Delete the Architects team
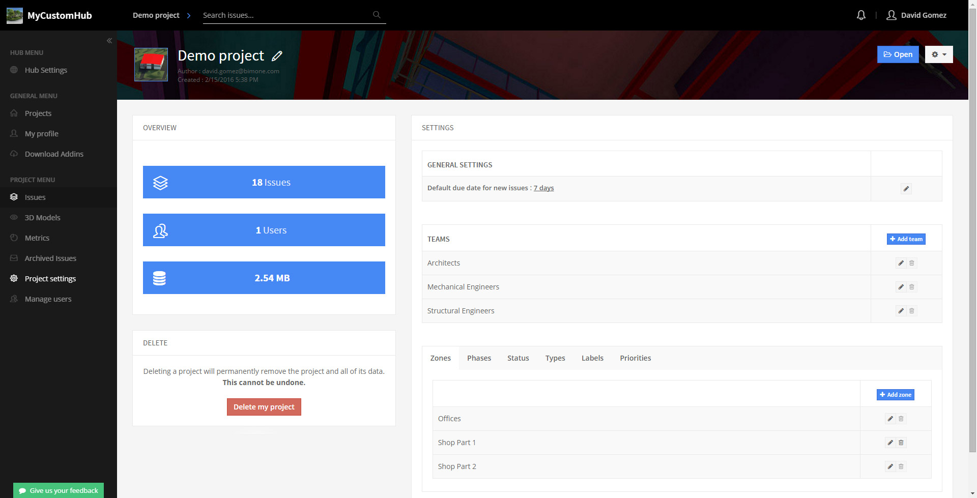The image size is (977, 498). pyautogui.click(x=912, y=263)
